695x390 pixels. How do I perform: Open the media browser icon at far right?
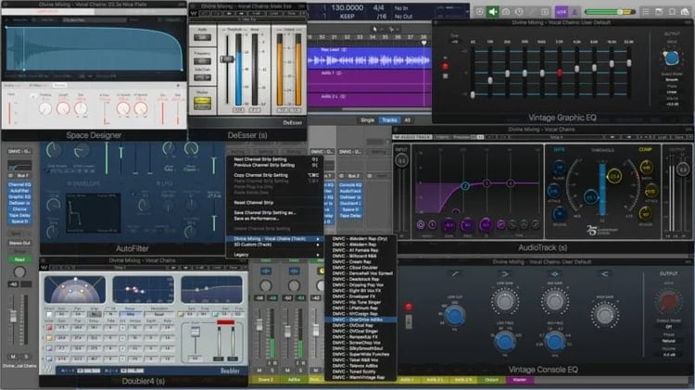[685, 12]
